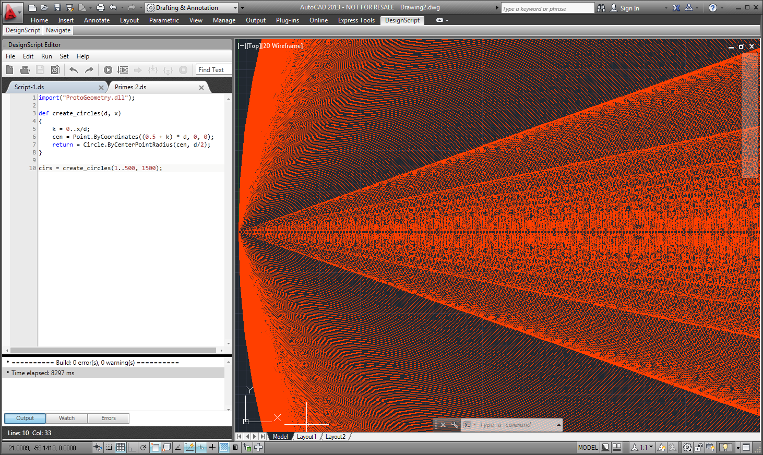This screenshot has height=455, width=763.
Task: Expand the Drafting & Annotation workspace dropdown
Action: [x=235, y=8]
